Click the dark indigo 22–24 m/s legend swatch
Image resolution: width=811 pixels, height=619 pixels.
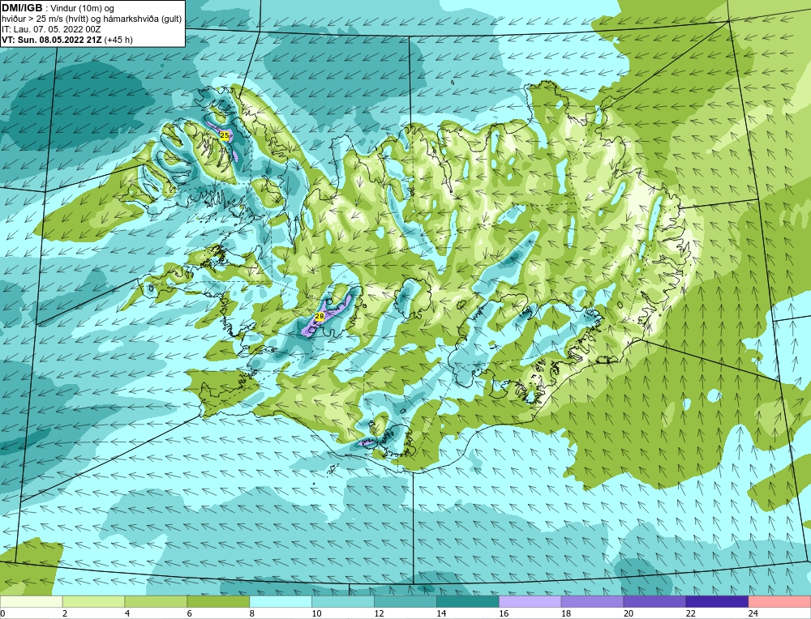(717, 602)
